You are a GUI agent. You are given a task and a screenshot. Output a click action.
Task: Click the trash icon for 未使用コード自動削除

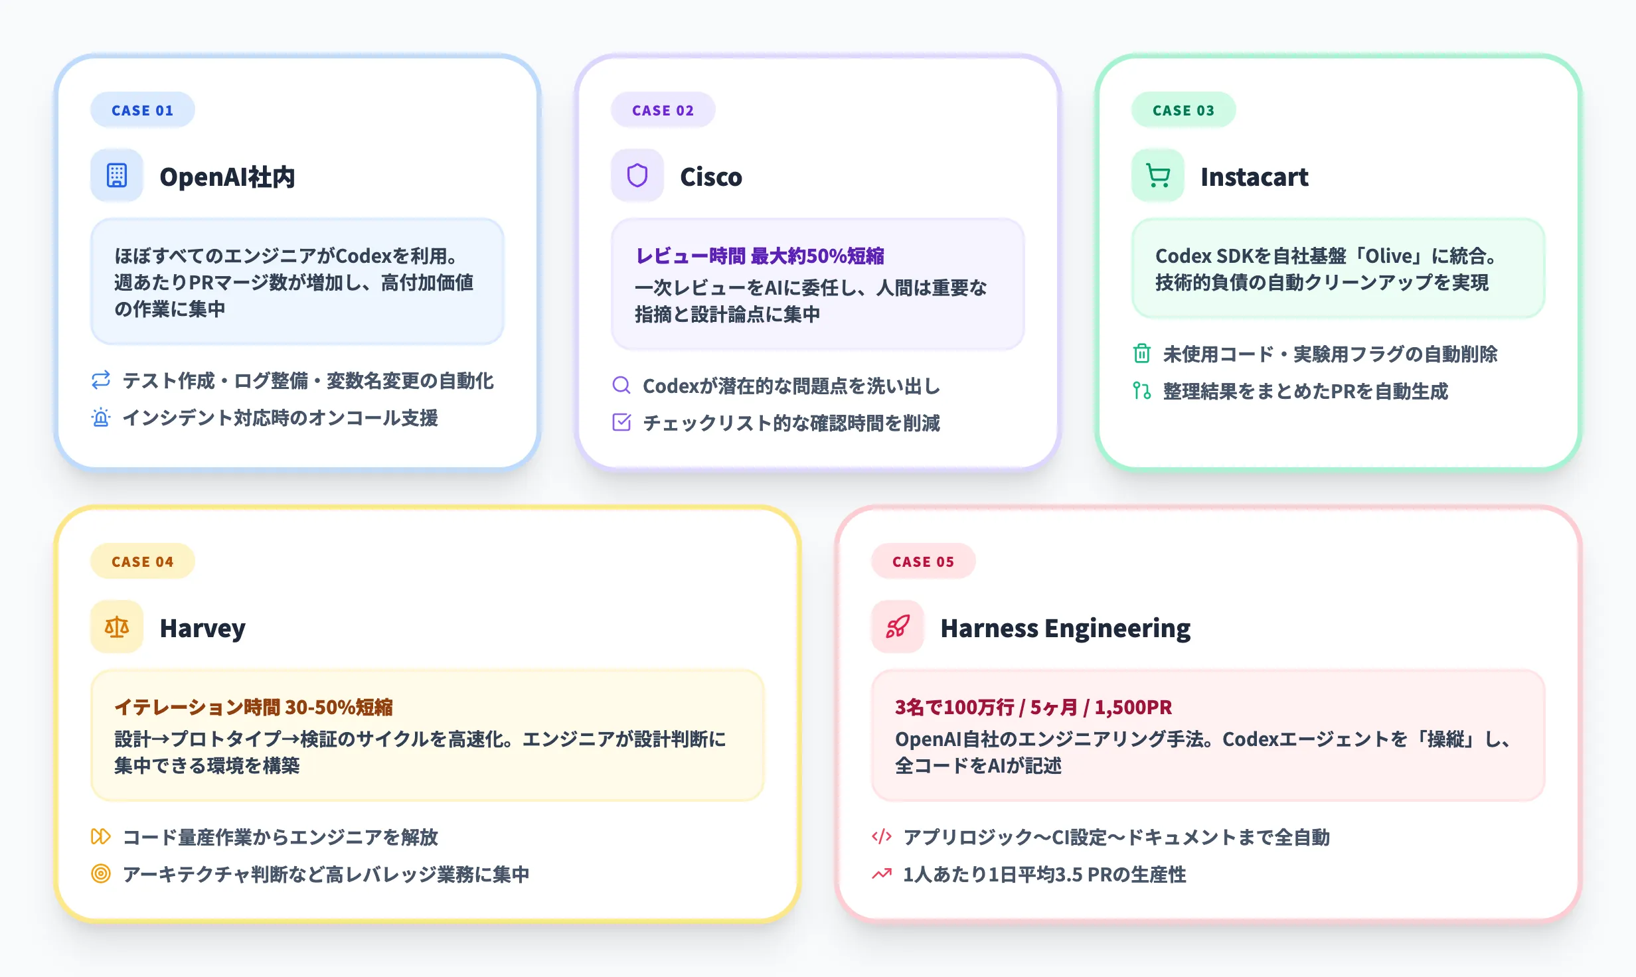[x=1142, y=355]
